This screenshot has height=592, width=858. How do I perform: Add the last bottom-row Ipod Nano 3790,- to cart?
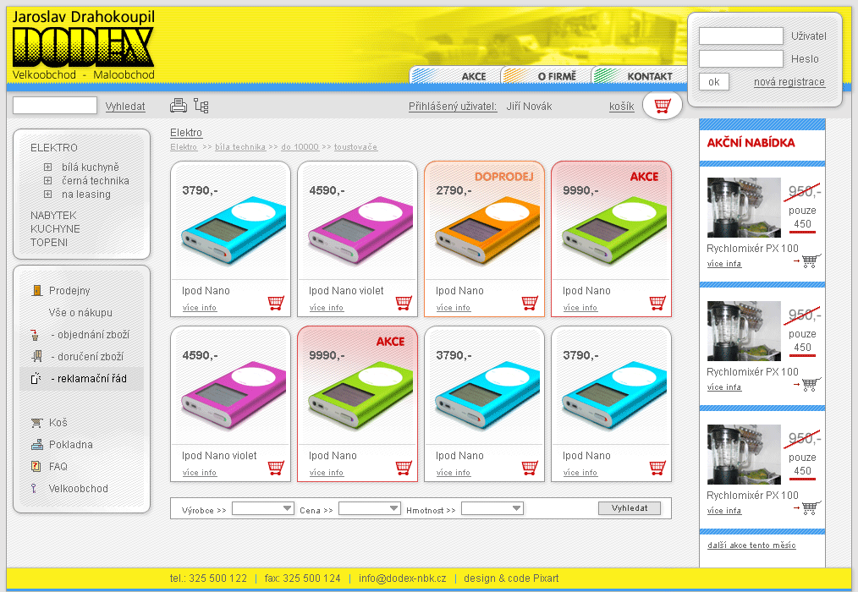(x=657, y=467)
